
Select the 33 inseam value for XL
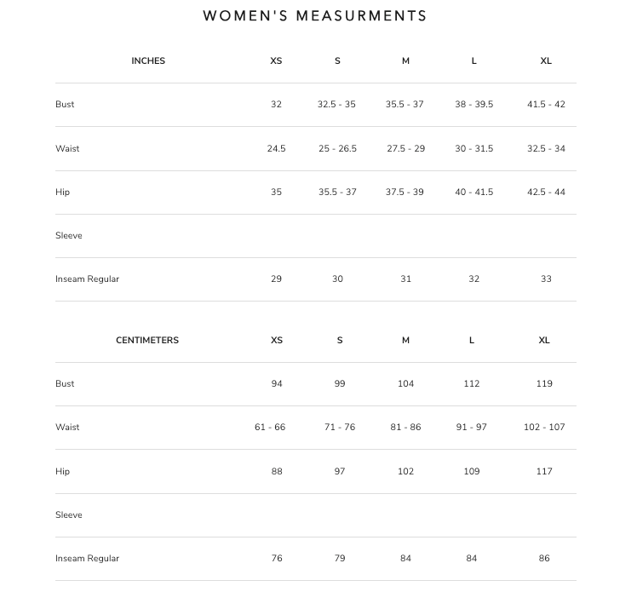pos(546,279)
